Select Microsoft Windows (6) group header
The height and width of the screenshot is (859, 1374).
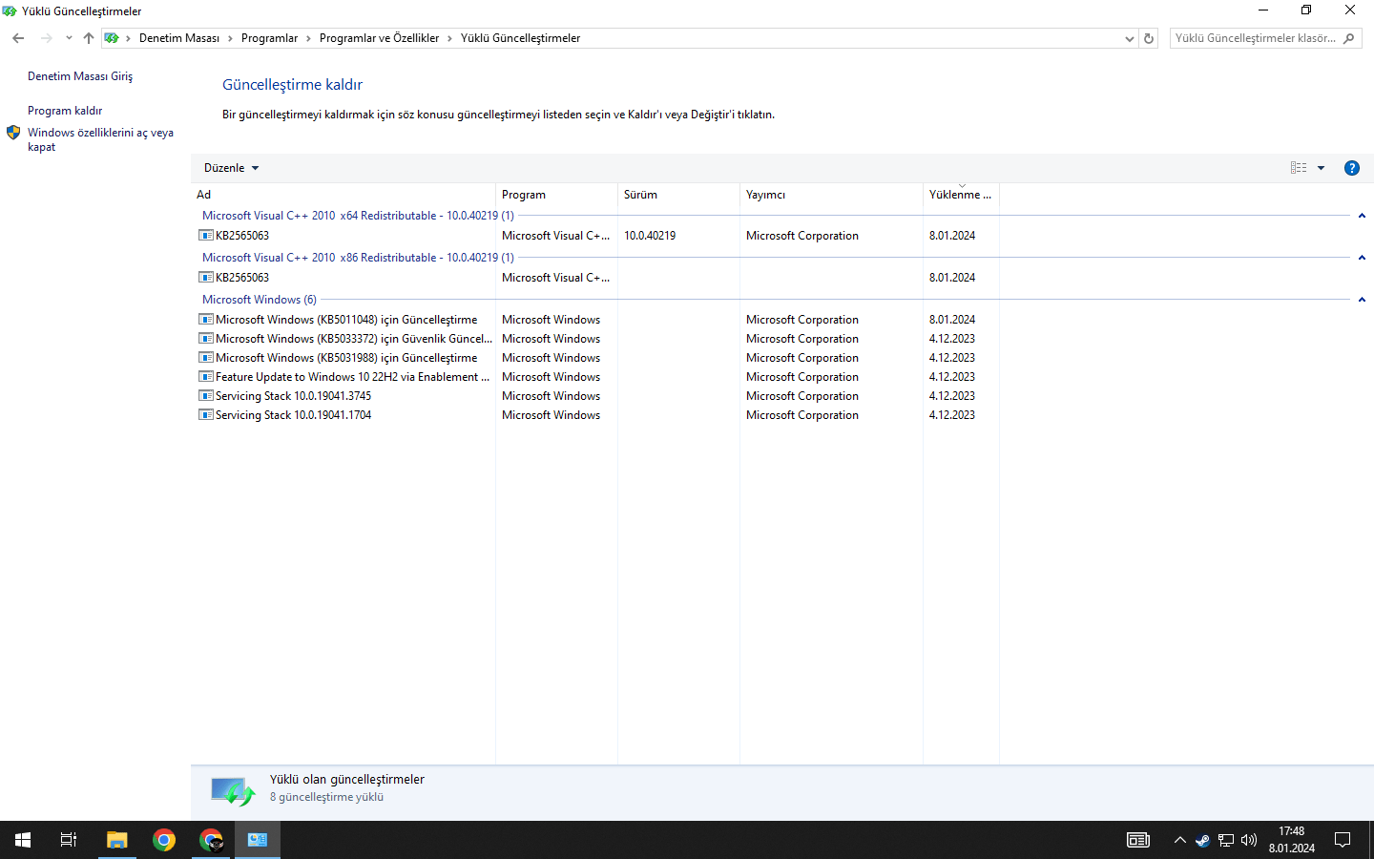coord(260,300)
